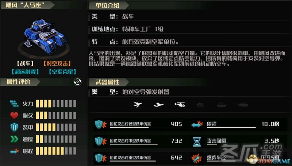This screenshot has width=292, height=166.
Task: Click the dimmed tank target icon
Action: coord(200,105)
